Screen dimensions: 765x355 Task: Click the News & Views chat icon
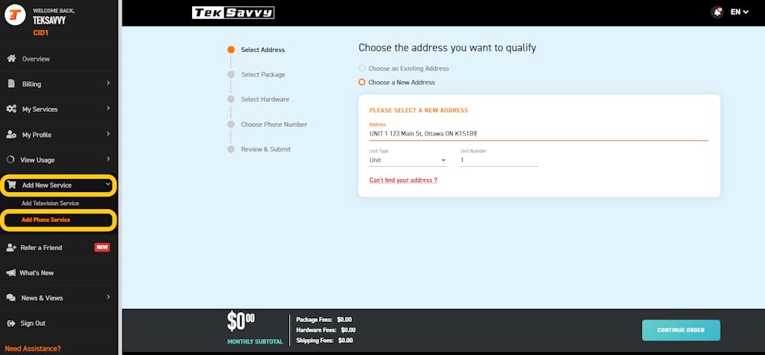(x=11, y=298)
